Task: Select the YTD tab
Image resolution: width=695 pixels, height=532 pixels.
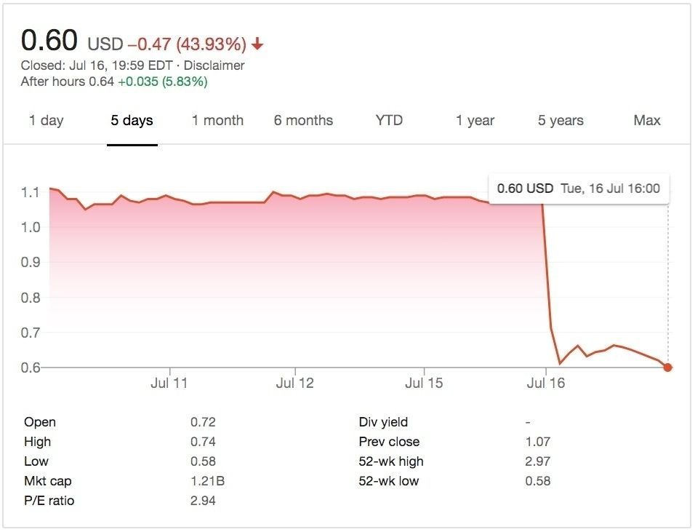Action: click(x=389, y=121)
